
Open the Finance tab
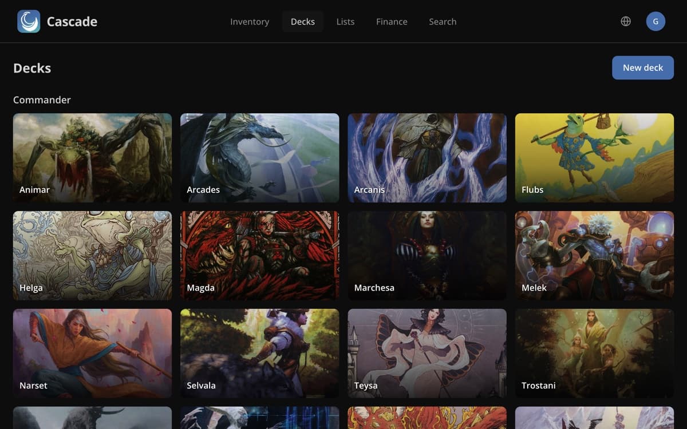click(392, 22)
